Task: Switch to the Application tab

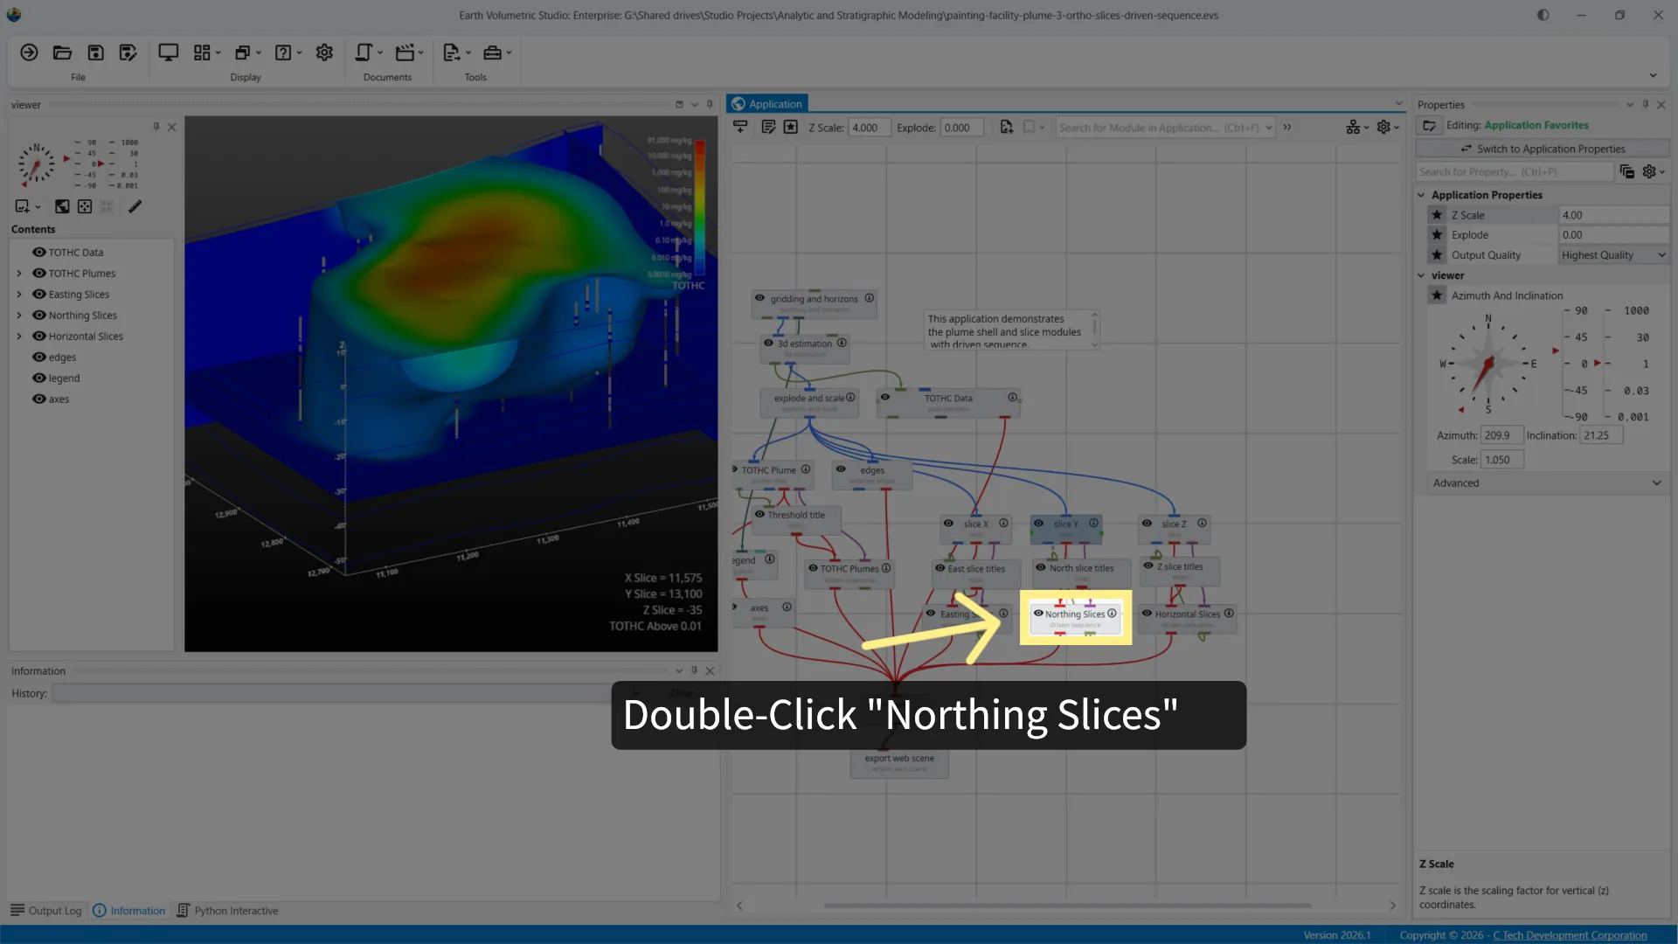Action: tap(766, 103)
